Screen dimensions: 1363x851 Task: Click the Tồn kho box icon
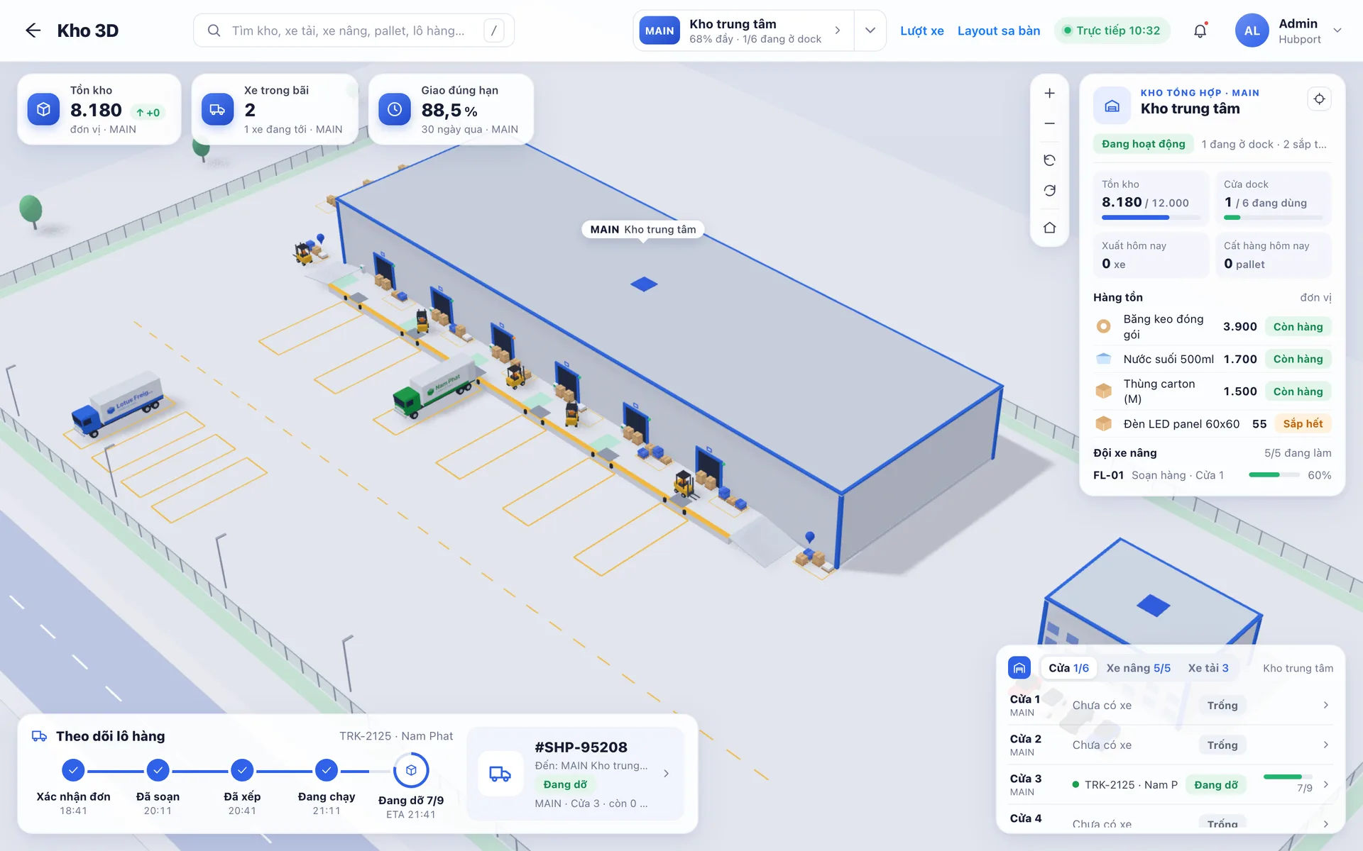click(x=43, y=109)
